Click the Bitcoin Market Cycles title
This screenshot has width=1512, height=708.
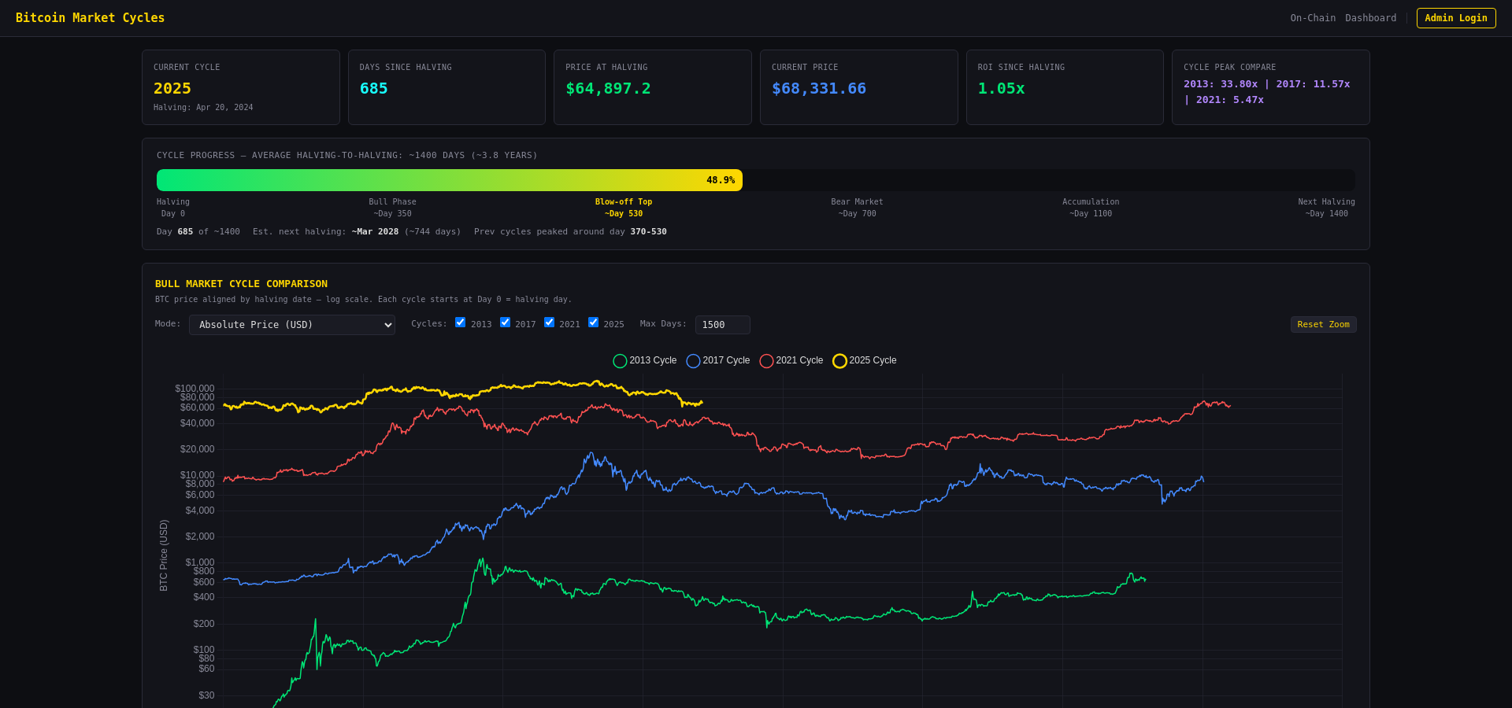(91, 17)
